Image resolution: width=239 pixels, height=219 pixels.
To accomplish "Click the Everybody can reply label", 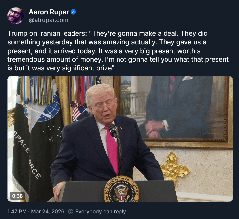I will [101, 211].
